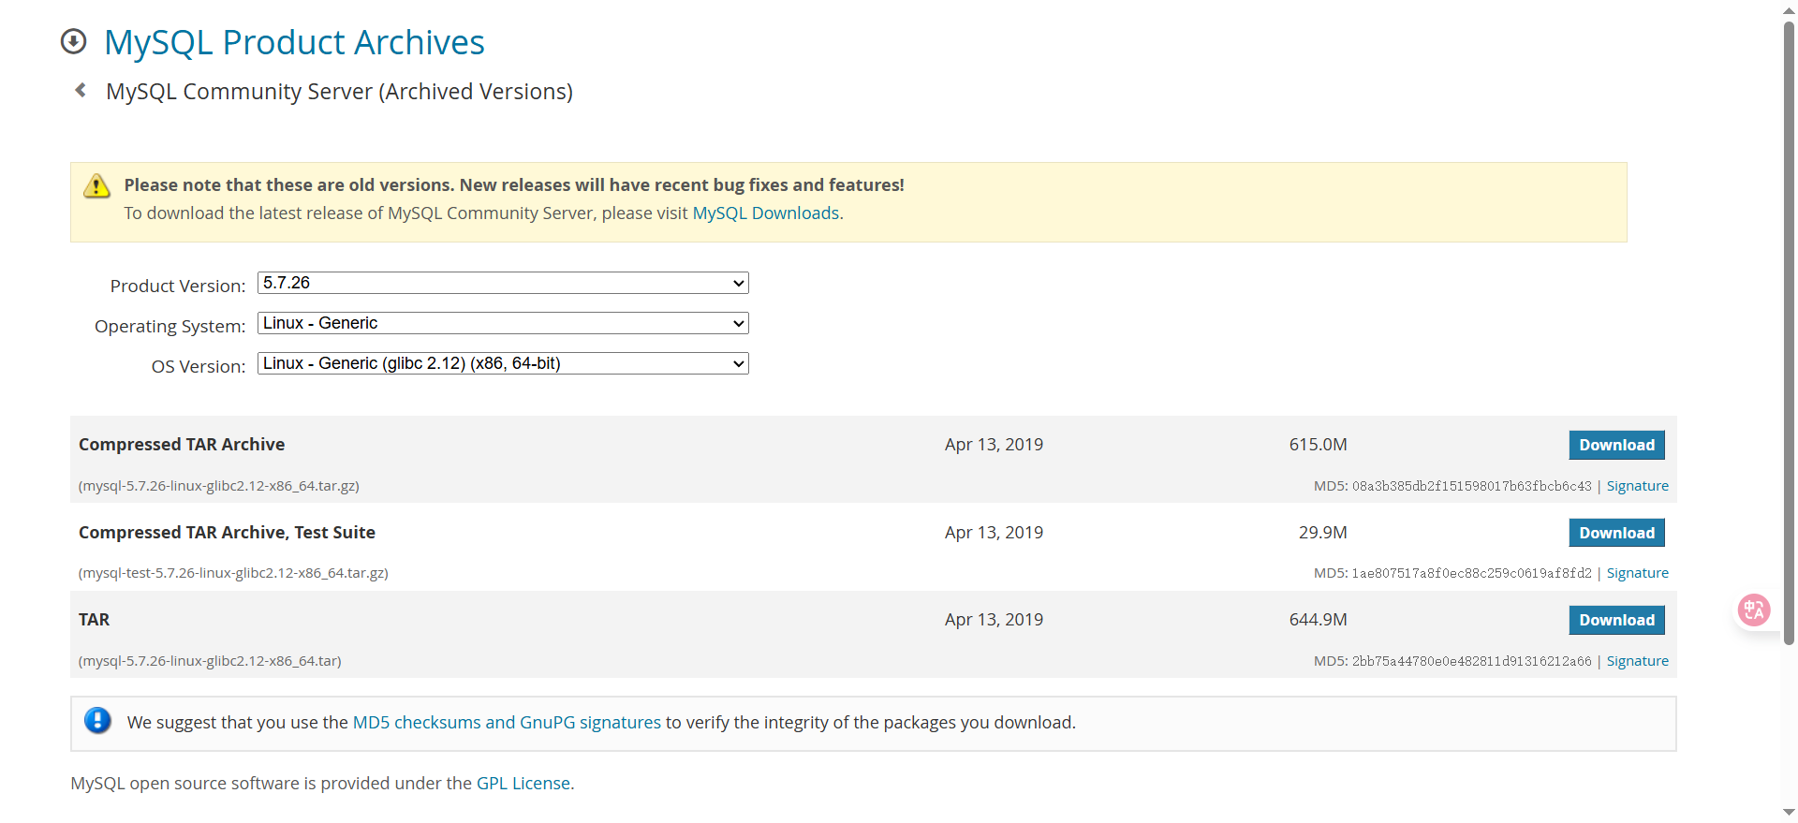The width and height of the screenshot is (1798, 823).
Task: Click the pink translate floating icon
Action: click(x=1753, y=610)
